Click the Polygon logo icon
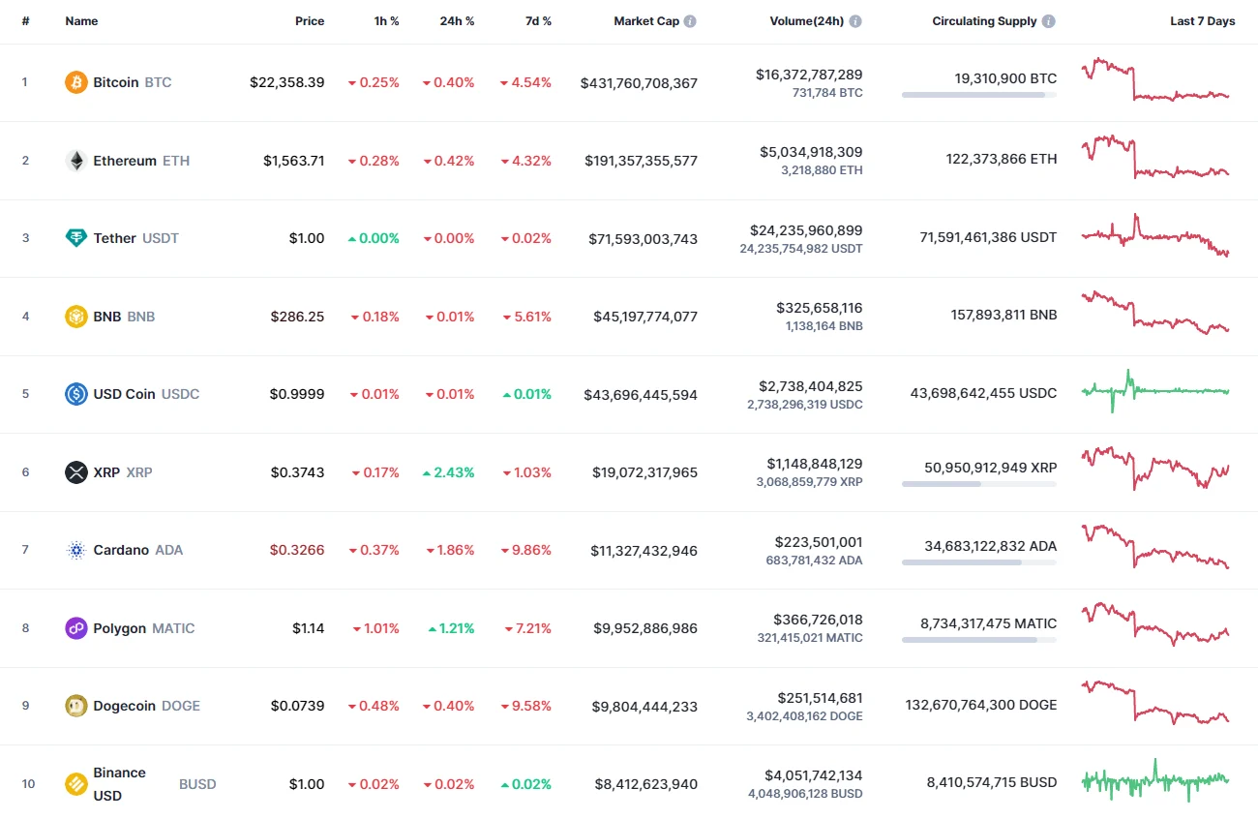This screenshot has height=819, width=1258. point(75,628)
